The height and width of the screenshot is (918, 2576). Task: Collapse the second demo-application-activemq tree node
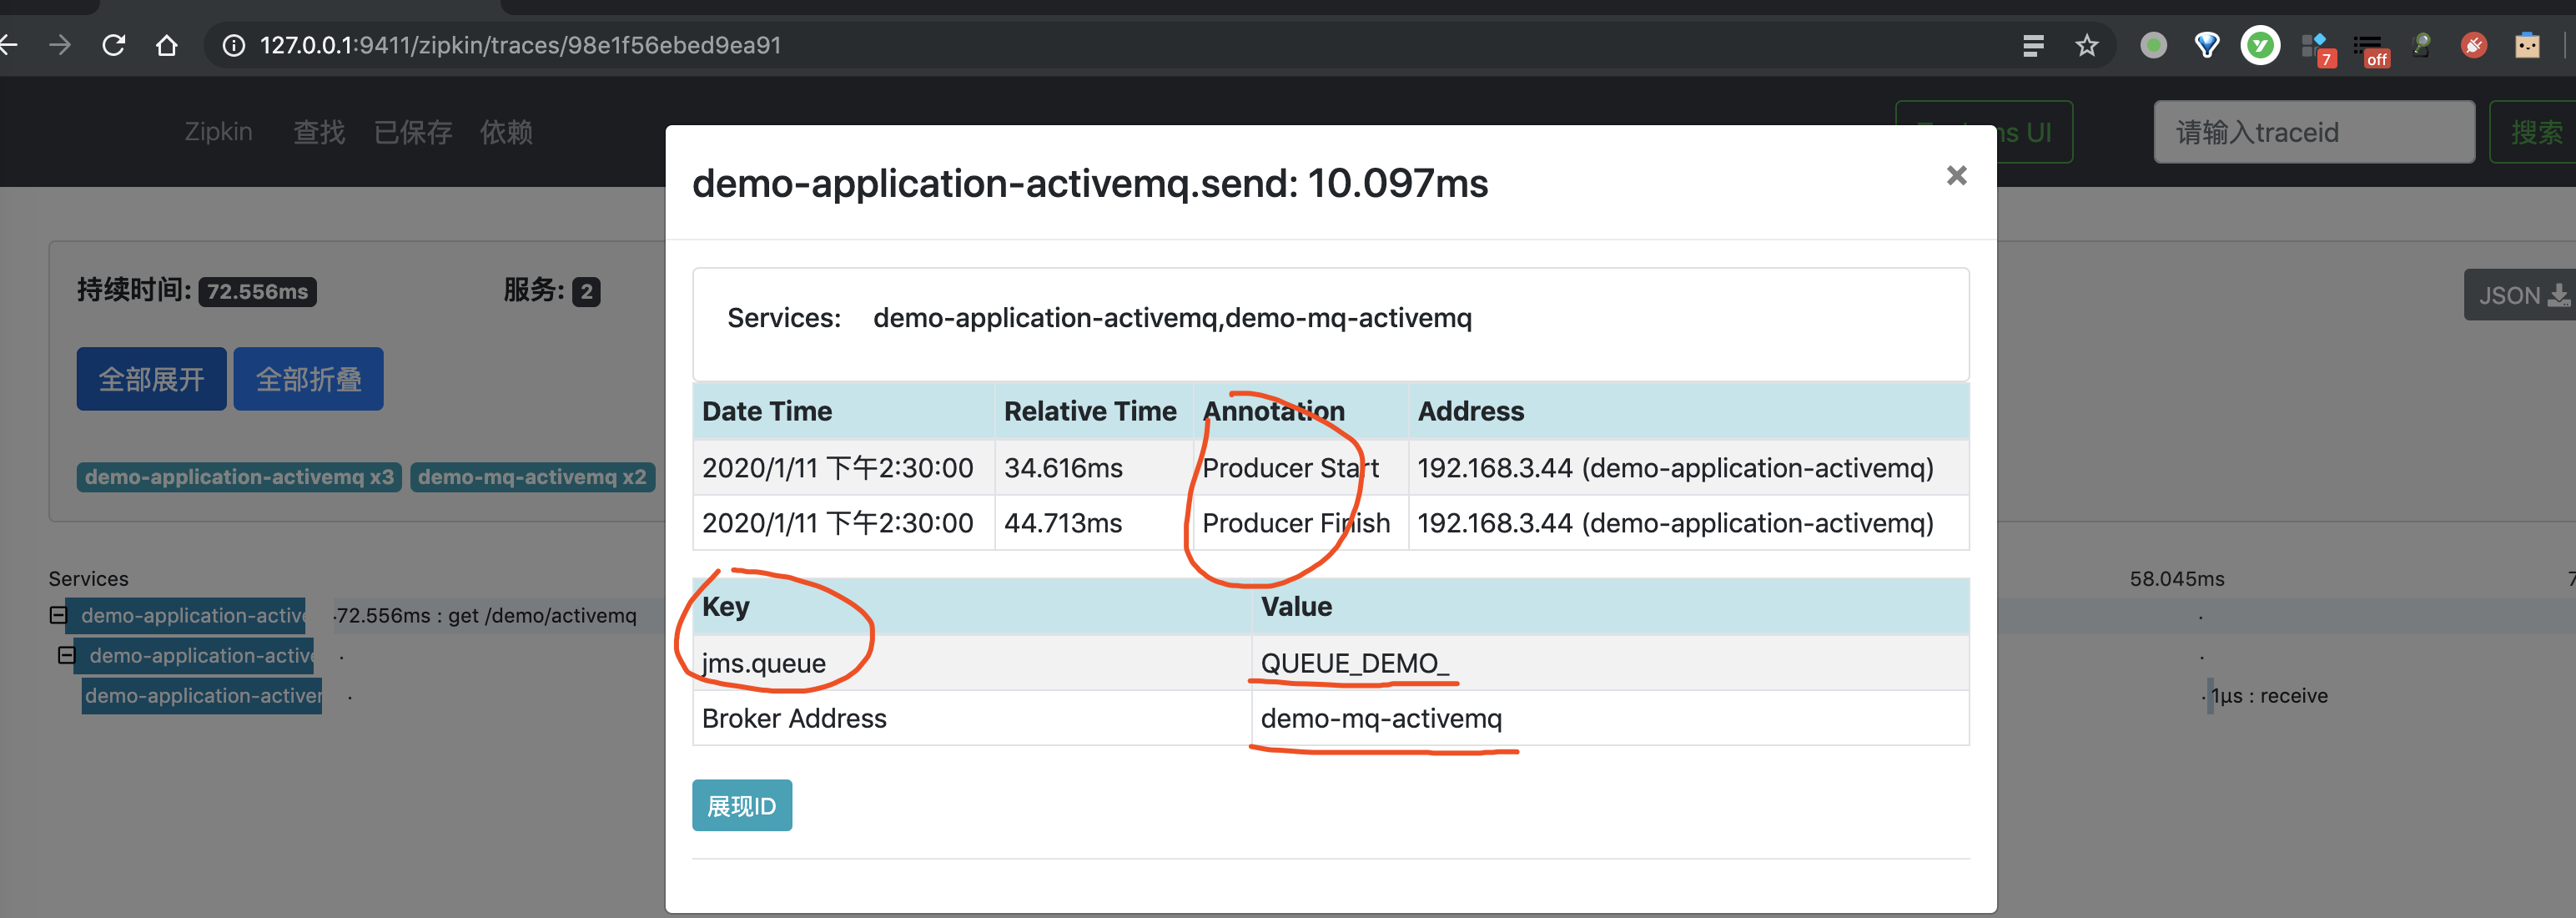[67, 655]
